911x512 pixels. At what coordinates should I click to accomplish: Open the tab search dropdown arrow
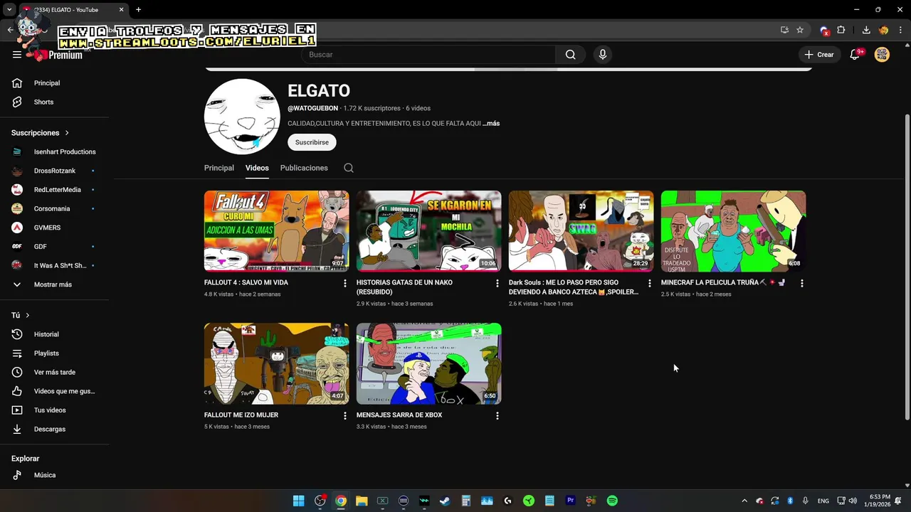(x=9, y=10)
